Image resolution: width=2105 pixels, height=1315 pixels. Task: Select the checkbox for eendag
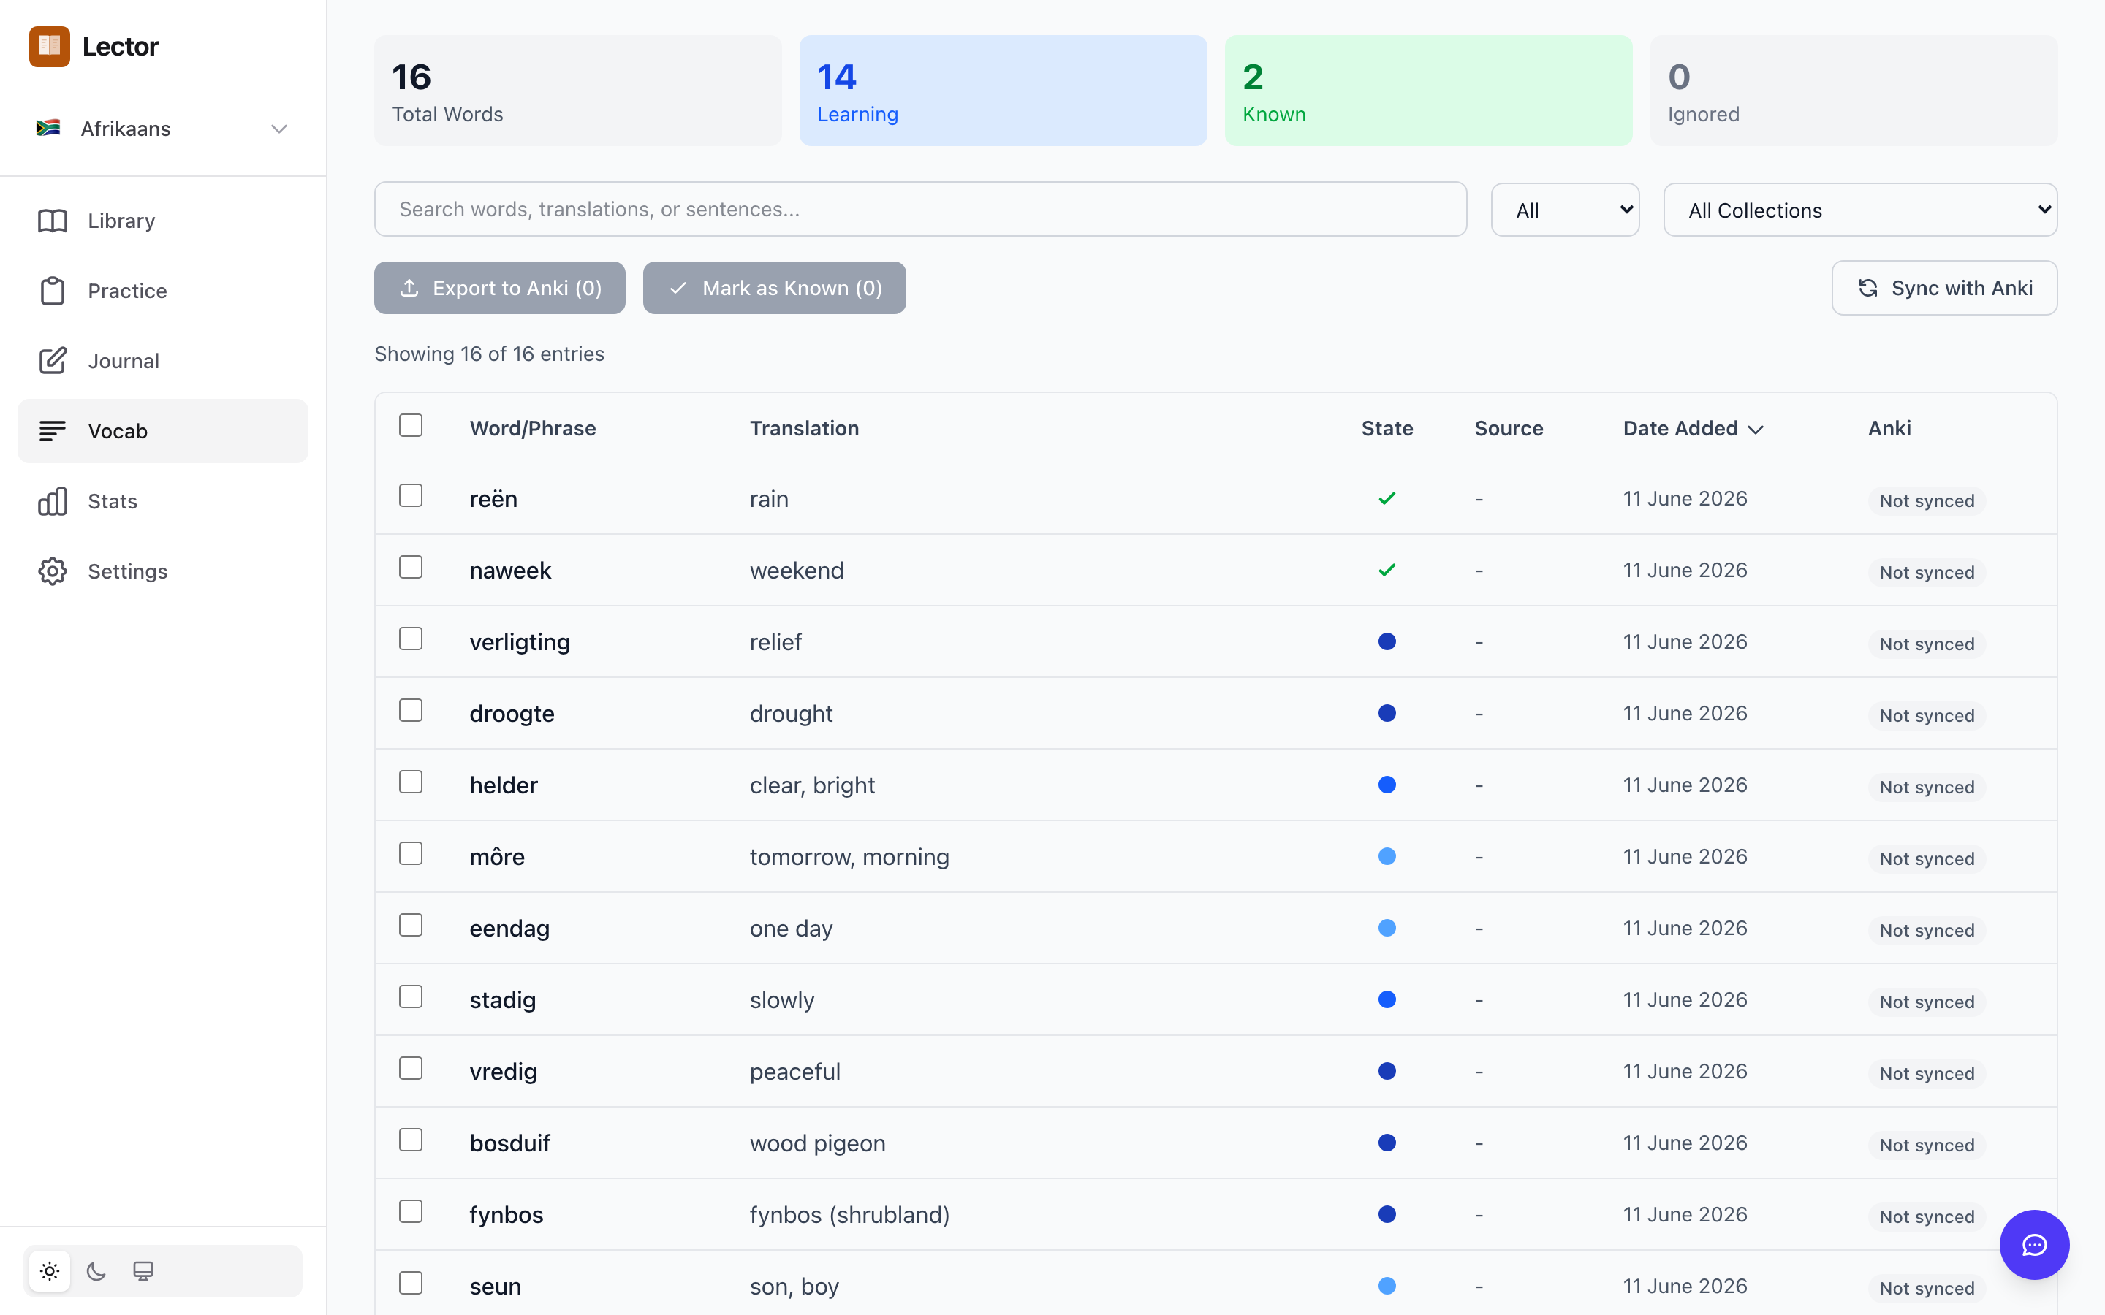point(411,926)
